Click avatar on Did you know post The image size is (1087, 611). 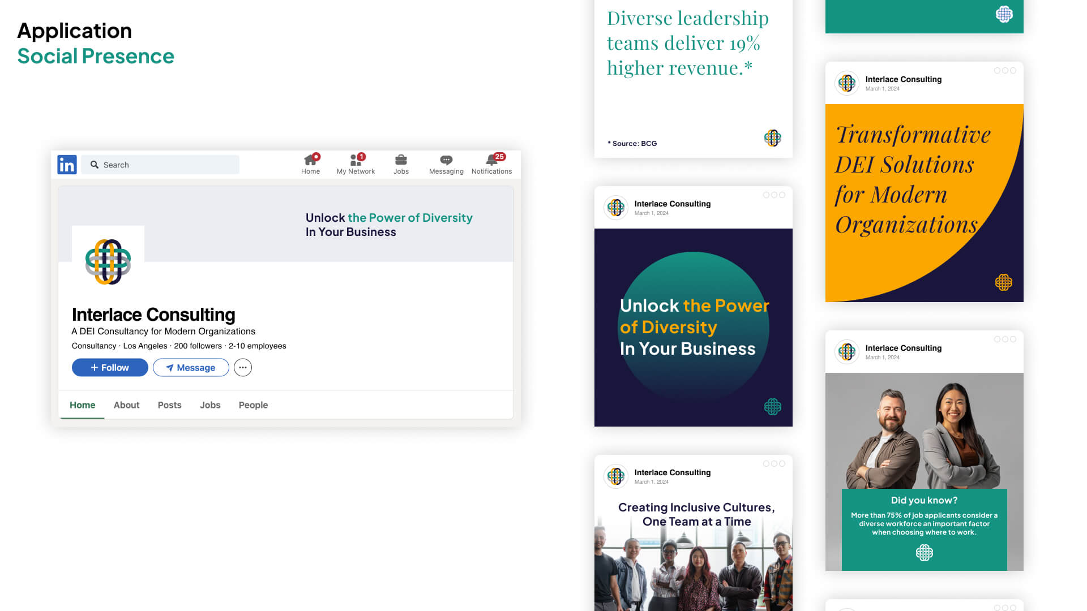(847, 352)
